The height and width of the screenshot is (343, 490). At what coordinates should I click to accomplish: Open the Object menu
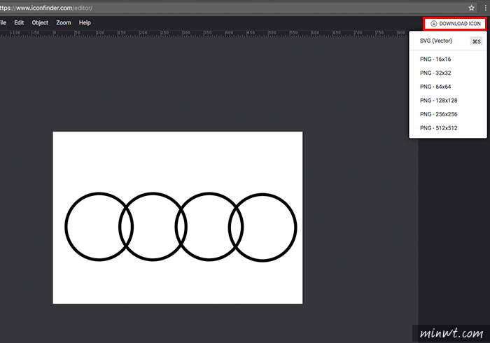[40, 23]
